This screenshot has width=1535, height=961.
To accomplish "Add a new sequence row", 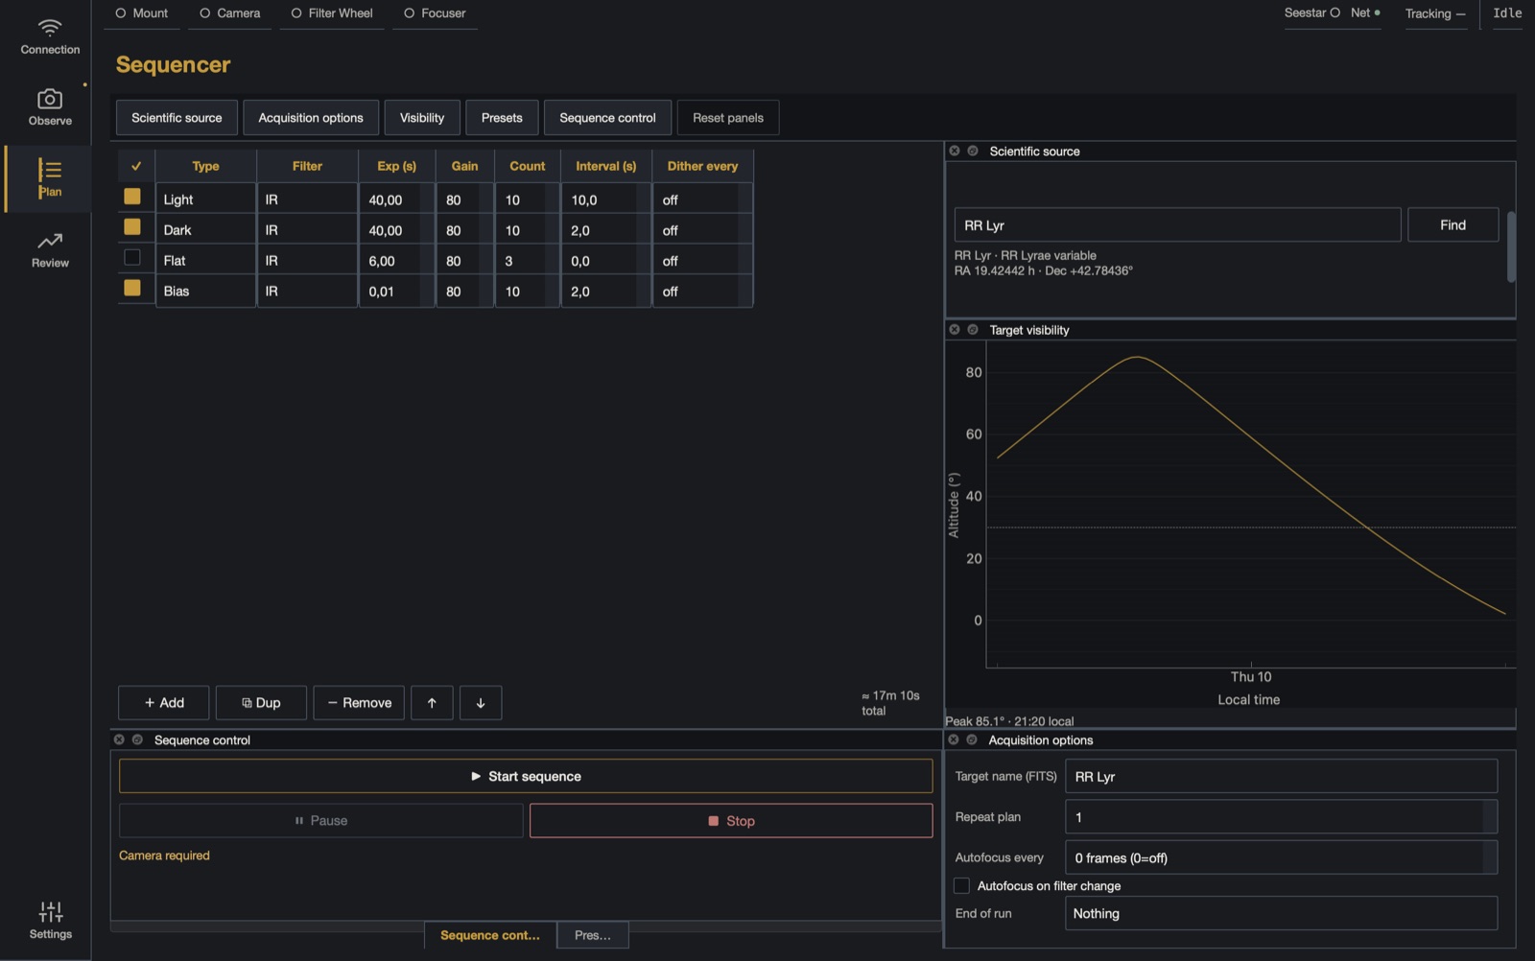I will [164, 703].
